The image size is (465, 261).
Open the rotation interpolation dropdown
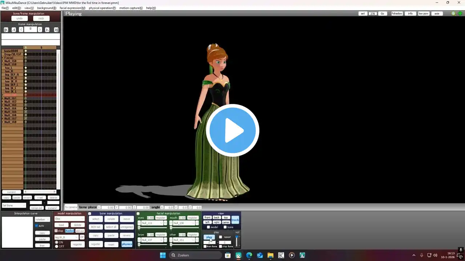tap(42, 219)
